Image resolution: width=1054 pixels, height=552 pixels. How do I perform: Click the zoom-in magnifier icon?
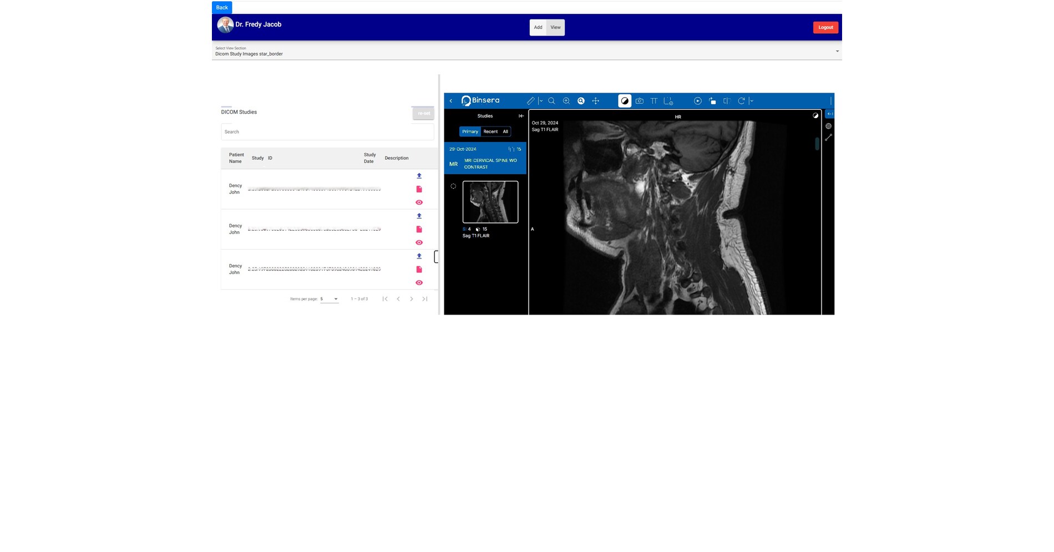pos(566,101)
